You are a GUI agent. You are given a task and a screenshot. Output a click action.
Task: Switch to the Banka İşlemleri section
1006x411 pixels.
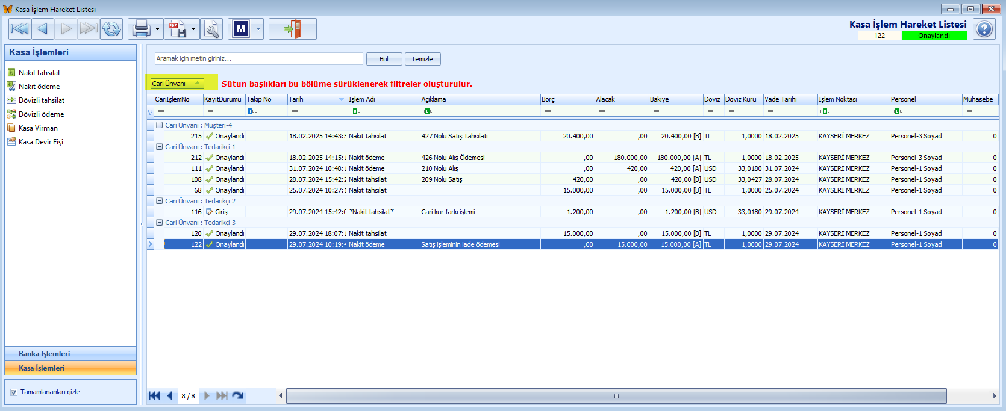pyautogui.click(x=70, y=354)
